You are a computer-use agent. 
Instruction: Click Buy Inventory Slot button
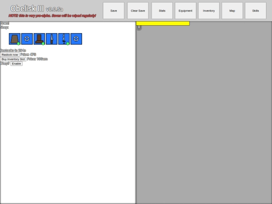14,59
